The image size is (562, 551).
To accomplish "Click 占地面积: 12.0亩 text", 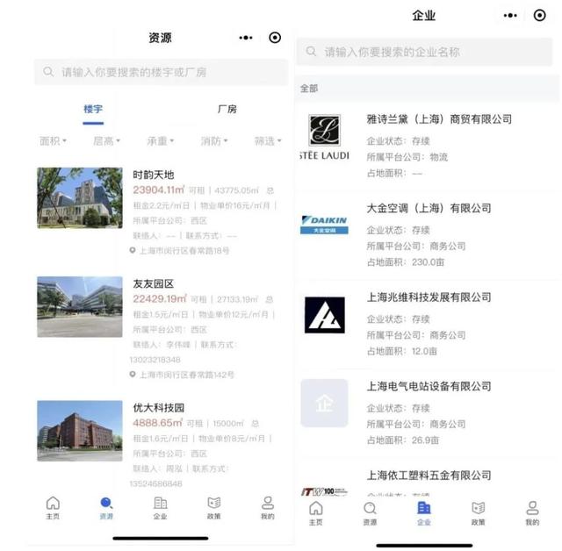I will point(402,351).
